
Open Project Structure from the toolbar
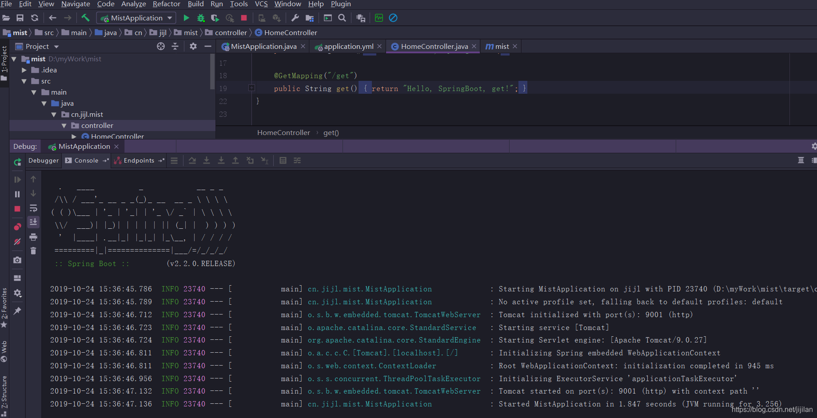[310, 18]
